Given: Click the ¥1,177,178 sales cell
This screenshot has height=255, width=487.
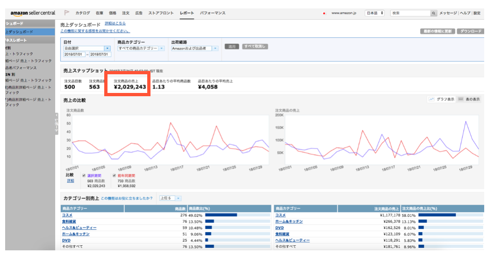Looking at the screenshot, I should [x=390, y=215].
